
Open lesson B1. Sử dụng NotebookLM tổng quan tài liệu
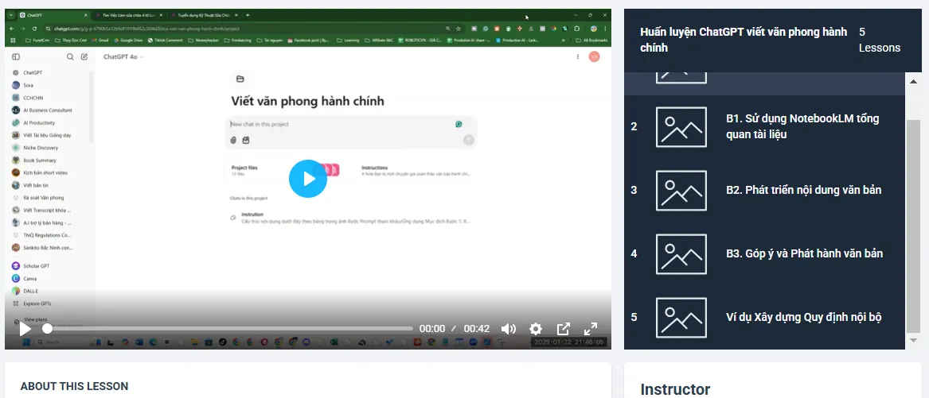coord(764,126)
